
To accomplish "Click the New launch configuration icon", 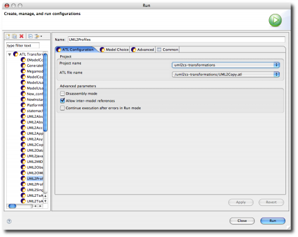I will 8,36.
